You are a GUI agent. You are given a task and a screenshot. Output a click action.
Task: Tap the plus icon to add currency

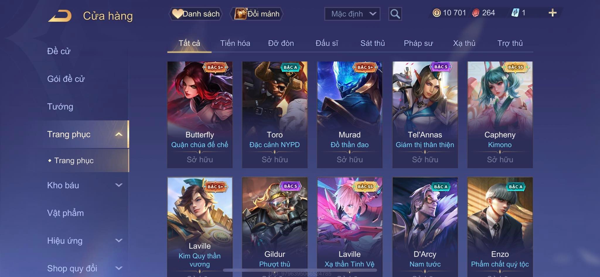tap(552, 13)
